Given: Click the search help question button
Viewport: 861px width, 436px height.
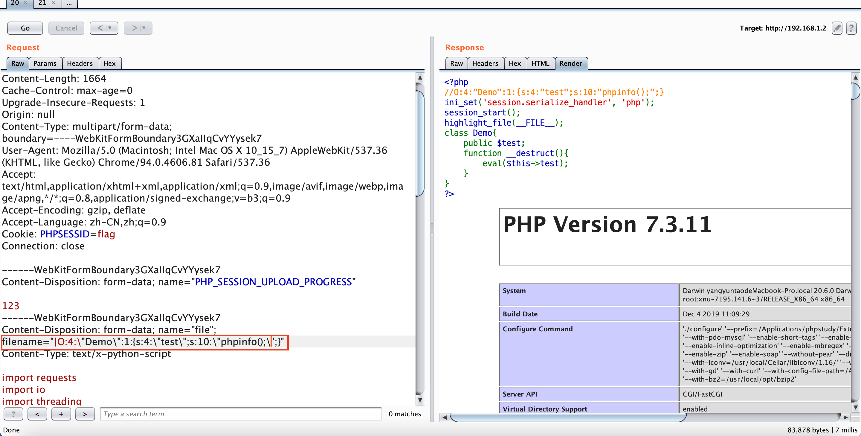Looking at the screenshot, I should pyautogui.click(x=13, y=414).
